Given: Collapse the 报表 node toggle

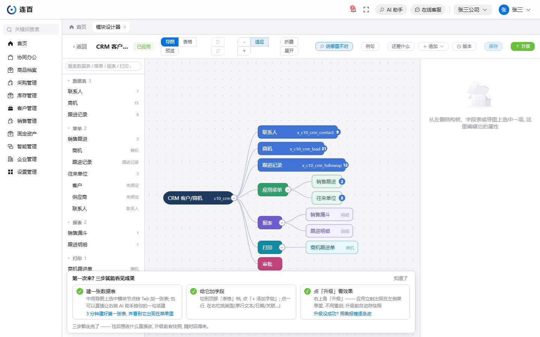Looking at the screenshot, I should pyautogui.click(x=282, y=223).
